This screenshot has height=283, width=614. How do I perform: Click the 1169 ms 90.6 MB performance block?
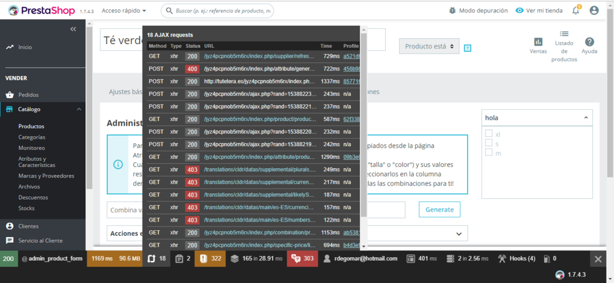[114, 258]
